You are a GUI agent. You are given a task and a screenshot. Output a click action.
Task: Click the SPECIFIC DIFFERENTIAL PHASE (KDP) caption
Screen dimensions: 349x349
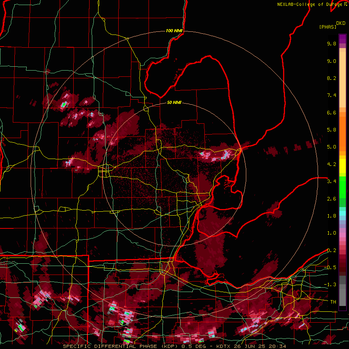(121, 346)
